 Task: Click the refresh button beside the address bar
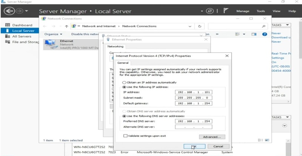tap(200, 26)
